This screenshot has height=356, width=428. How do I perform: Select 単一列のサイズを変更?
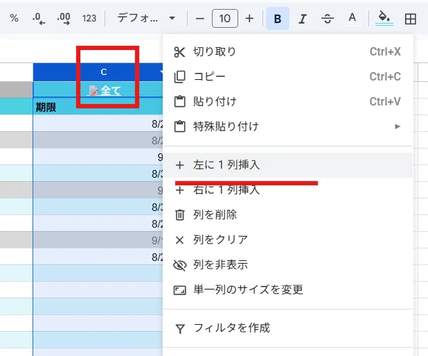pyautogui.click(x=288, y=289)
